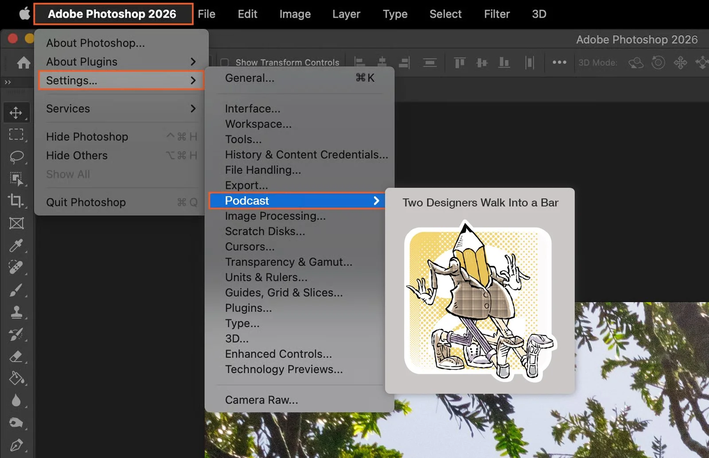Select the Rectangular Marquee tool
The height and width of the screenshot is (458, 709).
16,134
